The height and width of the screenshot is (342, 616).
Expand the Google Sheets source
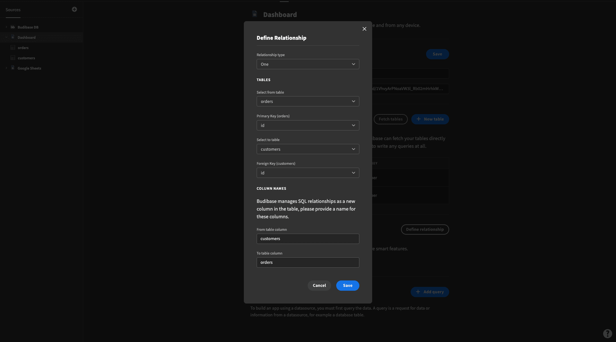pos(6,68)
